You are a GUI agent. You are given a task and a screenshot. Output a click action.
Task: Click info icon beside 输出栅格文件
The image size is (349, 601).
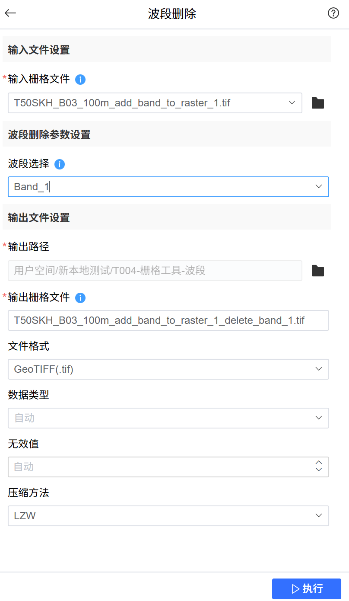(80, 298)
